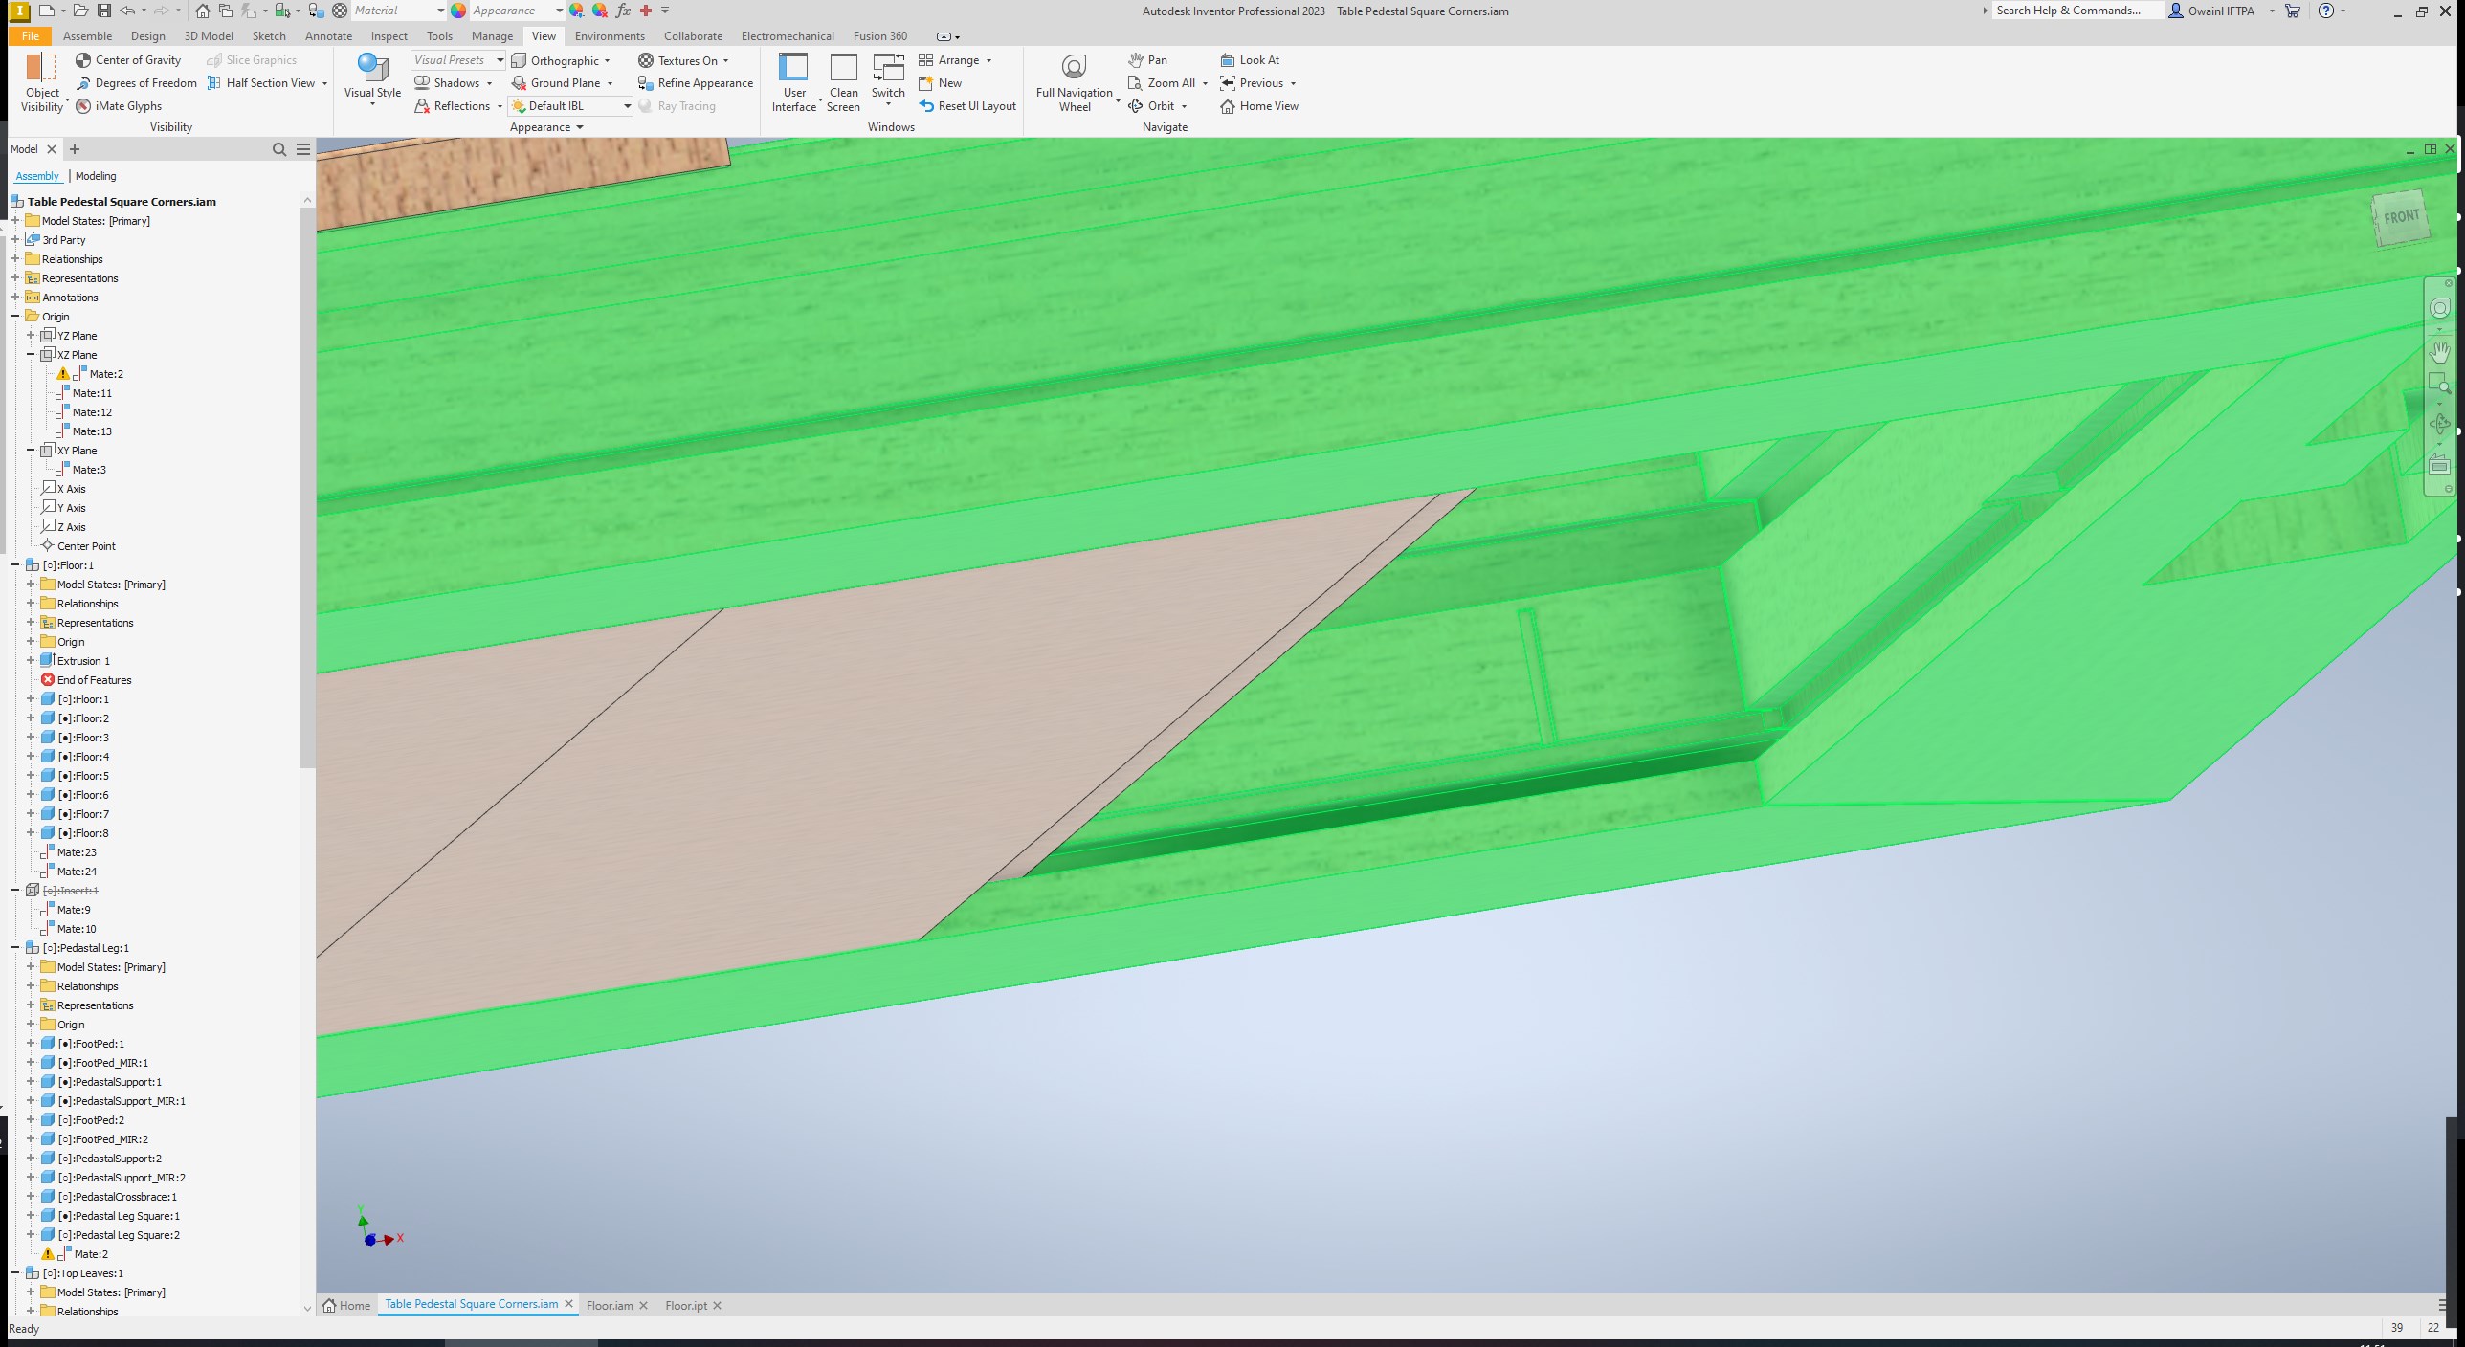This screenshot has height=1347, width=2465.
Task: Go to the Home document tab
Action: (x=346, y=1305)
